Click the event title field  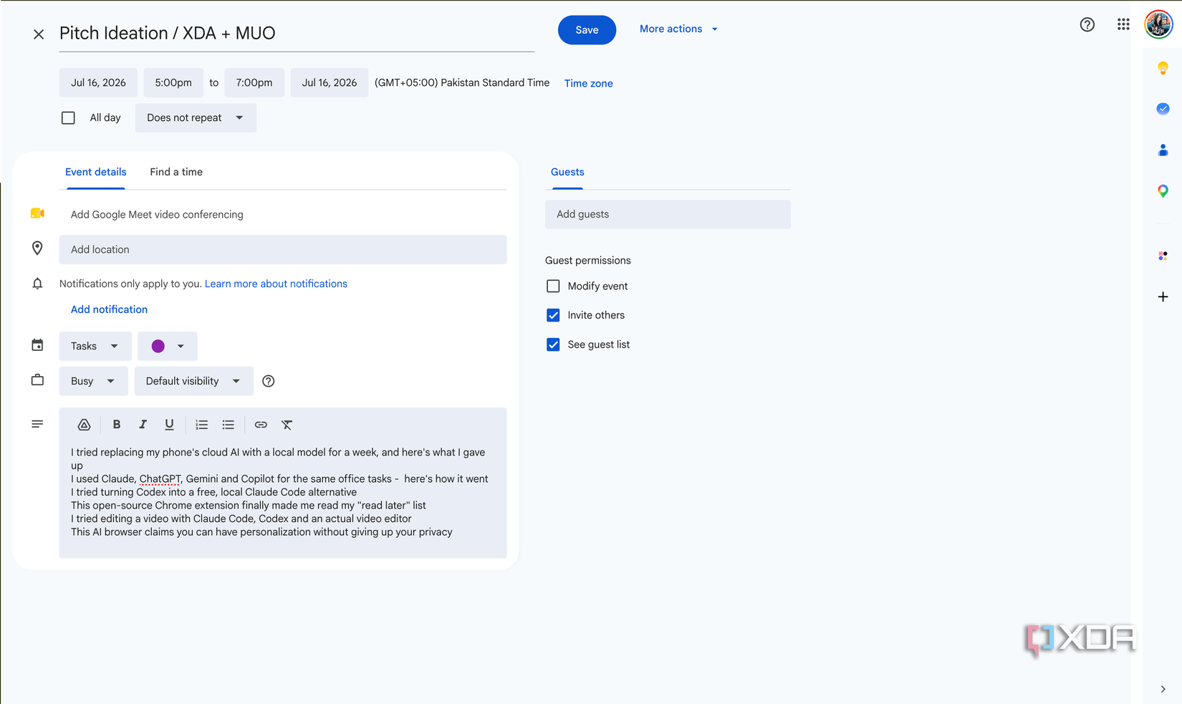[297, 34]
